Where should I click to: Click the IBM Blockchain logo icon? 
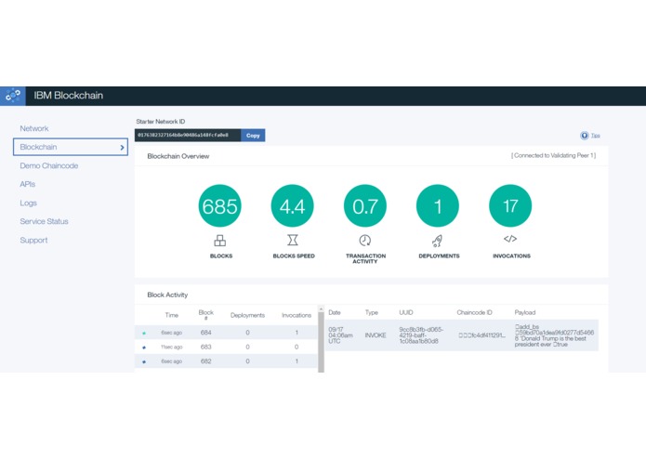coord(13,96)
